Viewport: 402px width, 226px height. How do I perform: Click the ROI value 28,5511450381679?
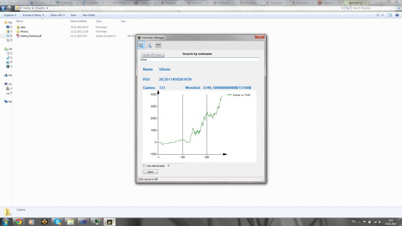(175, 79)
